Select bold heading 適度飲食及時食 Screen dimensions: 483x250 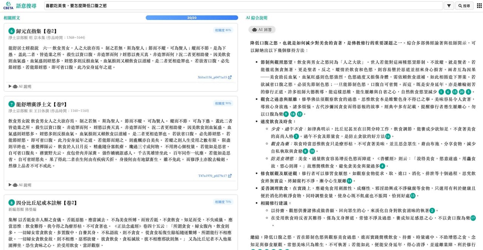(x=278, y=122)
